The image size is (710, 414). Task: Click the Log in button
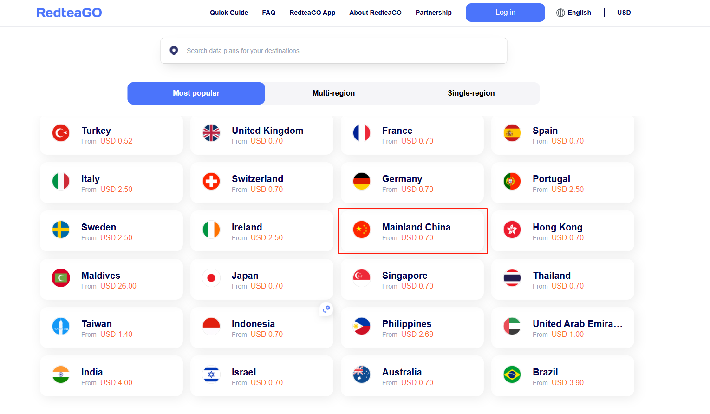pyautogui.click(x=505, y=13)
